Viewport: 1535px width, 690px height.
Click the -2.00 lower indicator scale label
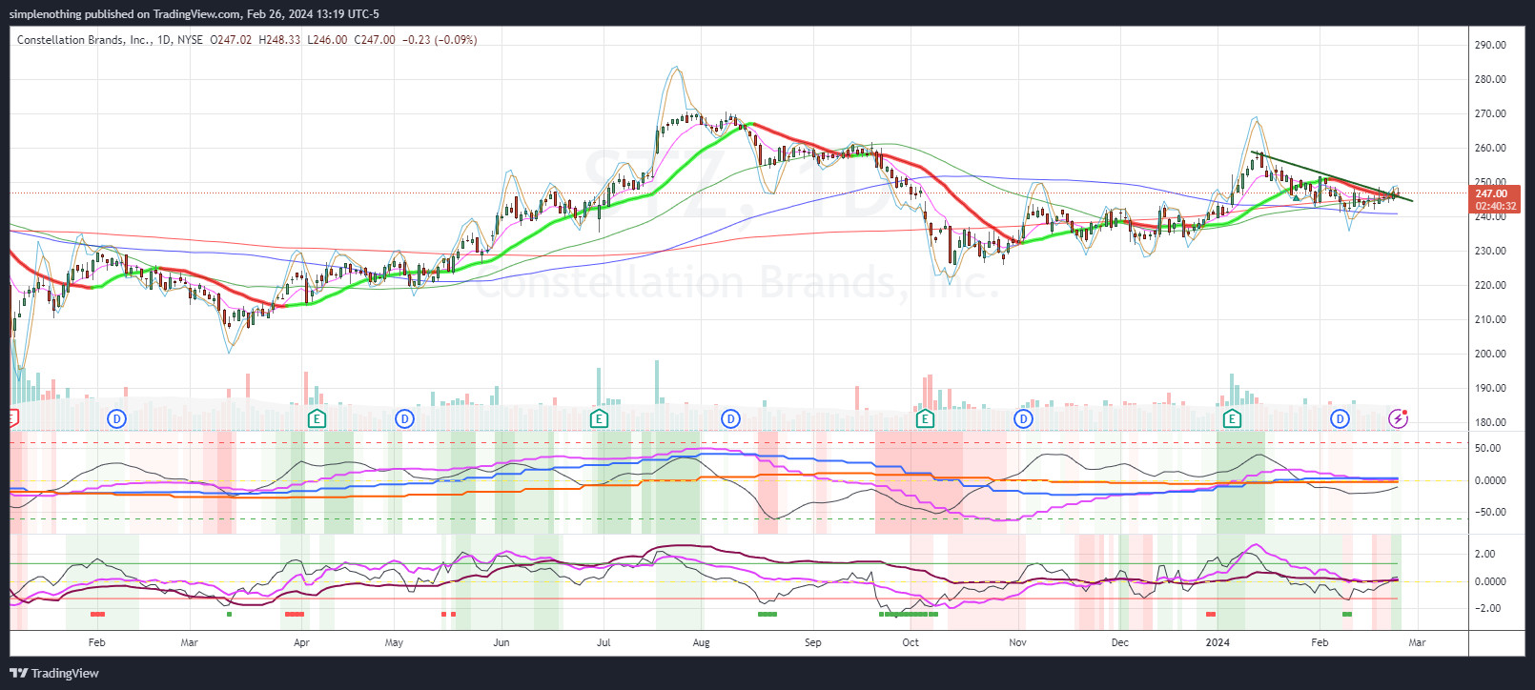pos(1486,608)
